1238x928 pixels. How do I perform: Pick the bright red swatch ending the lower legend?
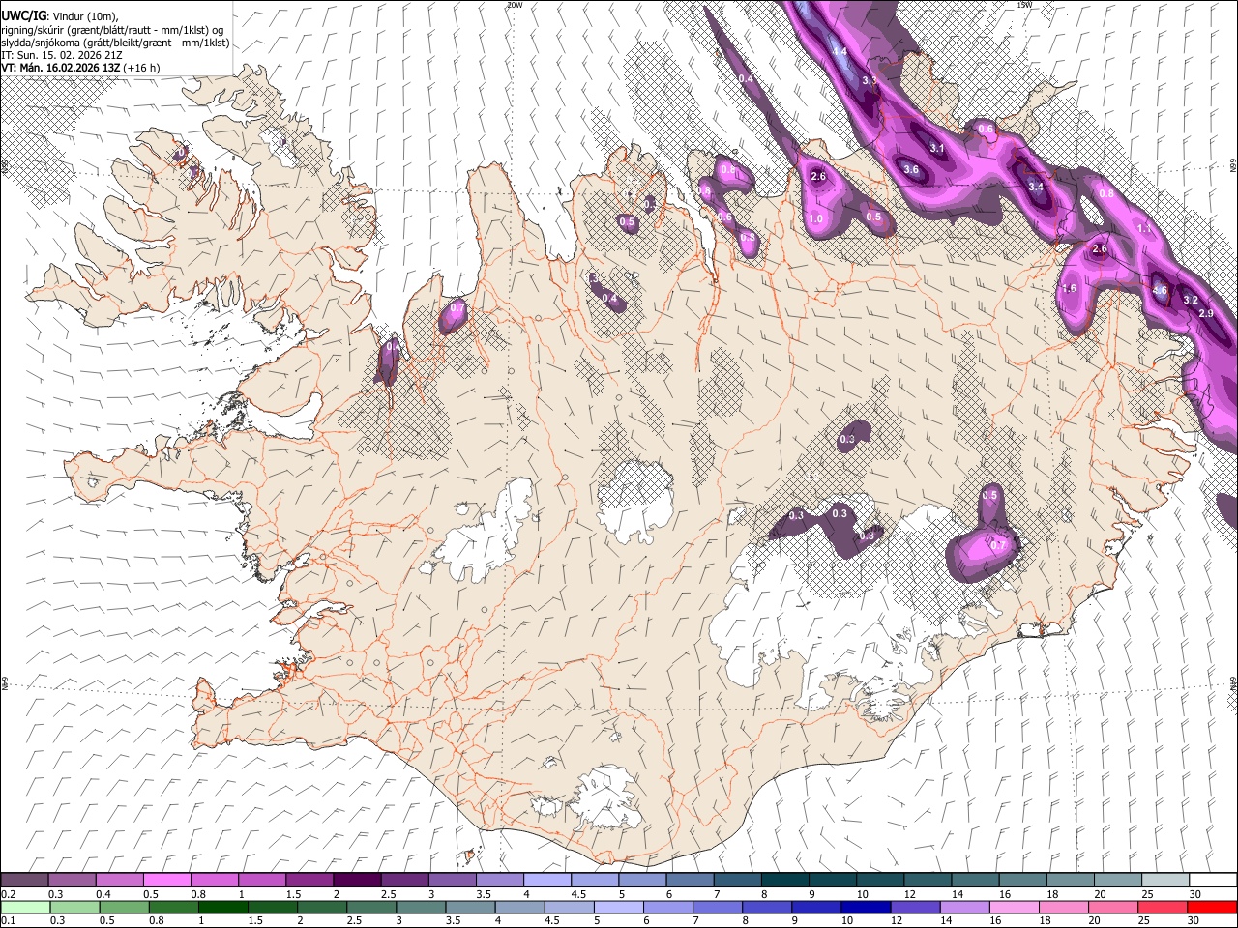click(1213, 907)
